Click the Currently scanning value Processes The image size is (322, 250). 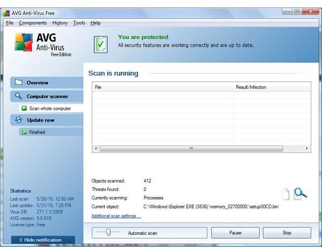tap(153, 198)
